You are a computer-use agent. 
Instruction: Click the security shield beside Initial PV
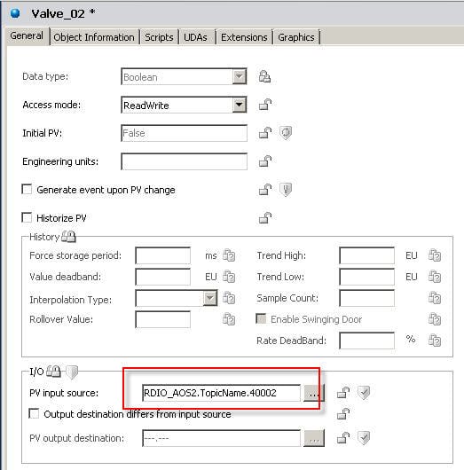(286, 133)
